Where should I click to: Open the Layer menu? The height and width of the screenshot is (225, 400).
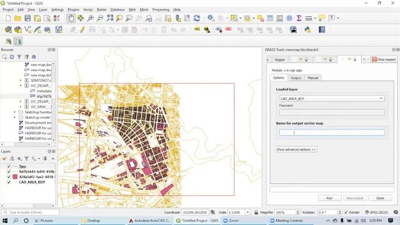point(43,9)
